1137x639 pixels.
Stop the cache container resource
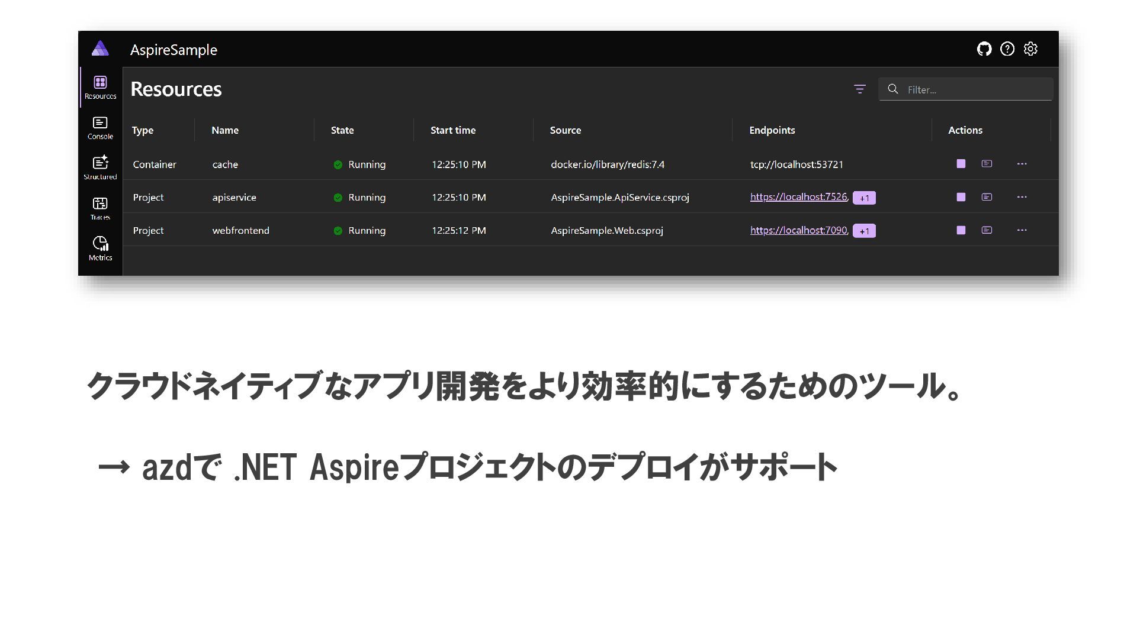pos(961,164)
